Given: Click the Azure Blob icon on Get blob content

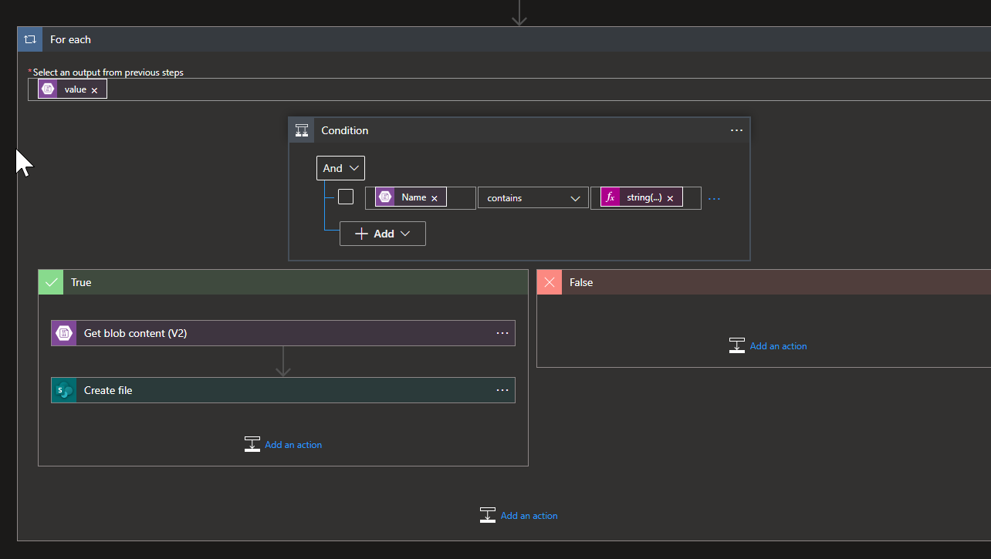Looking at the screenshot, I should (x=64, y=333).
